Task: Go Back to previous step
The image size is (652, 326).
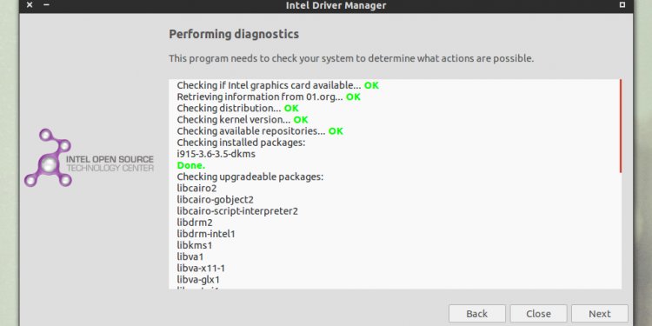Action: [x=477, y=314]
